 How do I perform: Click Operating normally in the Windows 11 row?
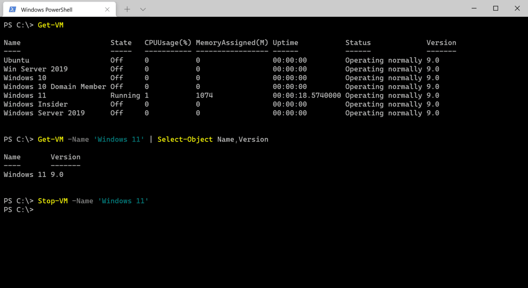click(x=384, y=95)
